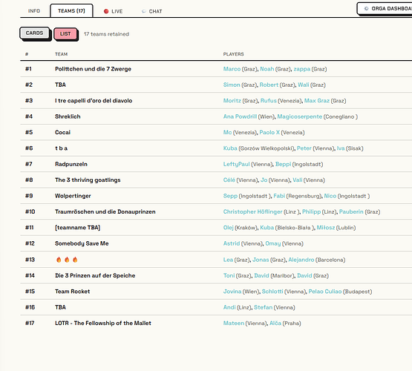
Task: Click the red live indicator dot
Action: pos(106,11)
